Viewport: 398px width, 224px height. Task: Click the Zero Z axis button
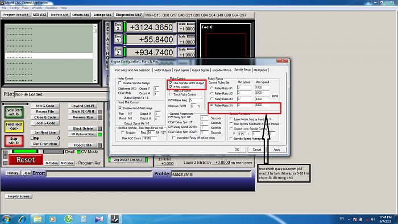click(118, 52)
